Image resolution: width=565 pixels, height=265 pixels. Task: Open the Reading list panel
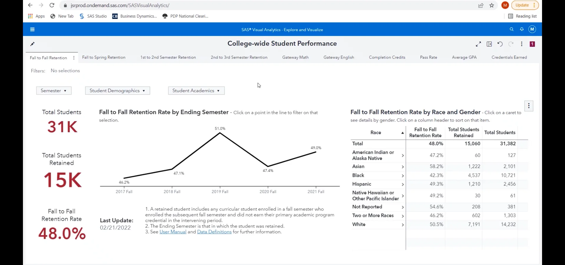[x=523, y=16]
